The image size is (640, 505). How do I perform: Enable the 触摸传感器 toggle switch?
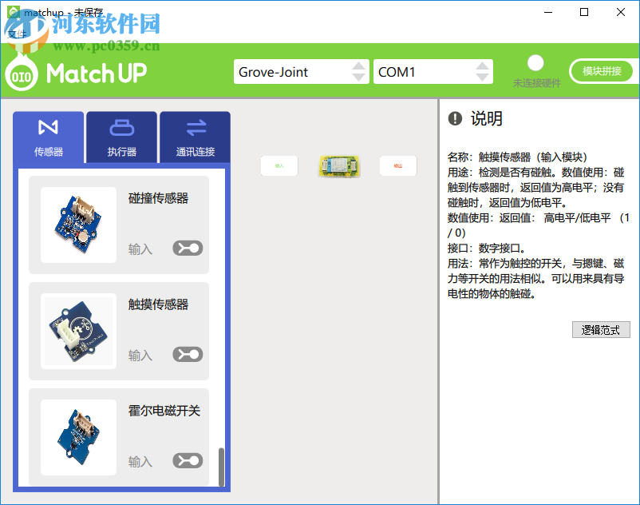tap(187, 354)
